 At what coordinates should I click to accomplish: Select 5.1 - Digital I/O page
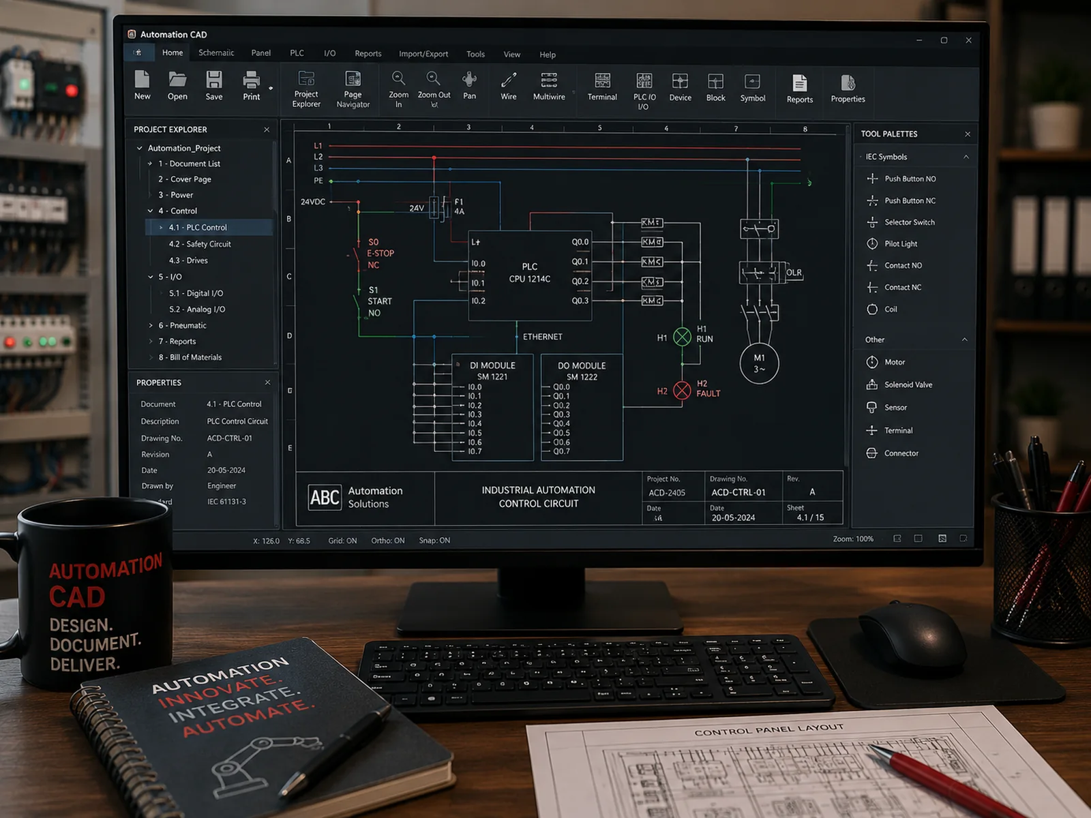point(196,293)
